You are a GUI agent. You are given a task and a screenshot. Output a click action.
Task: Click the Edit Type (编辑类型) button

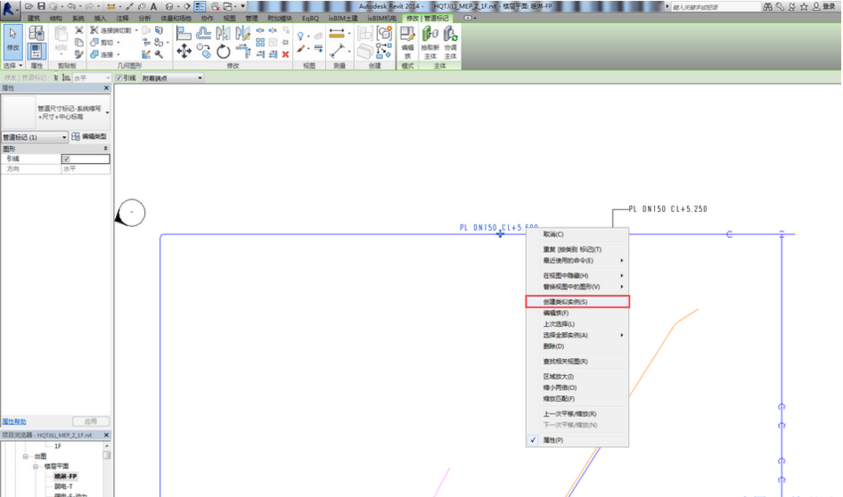pyautogui.click(x=89, y=137)
